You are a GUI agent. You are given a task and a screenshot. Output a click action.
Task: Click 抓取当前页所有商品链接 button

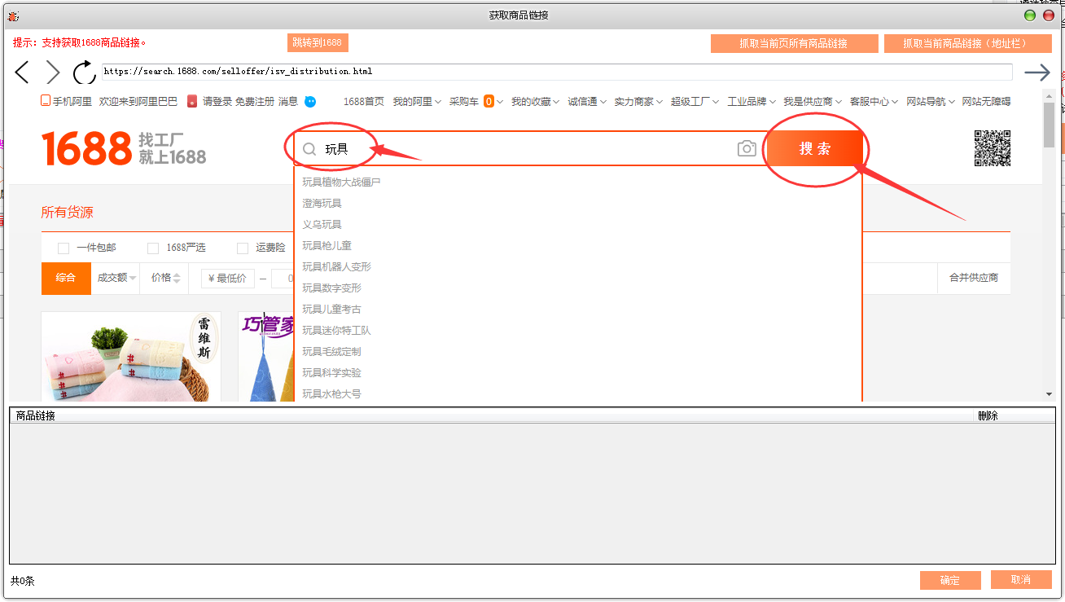click(794, 43)
